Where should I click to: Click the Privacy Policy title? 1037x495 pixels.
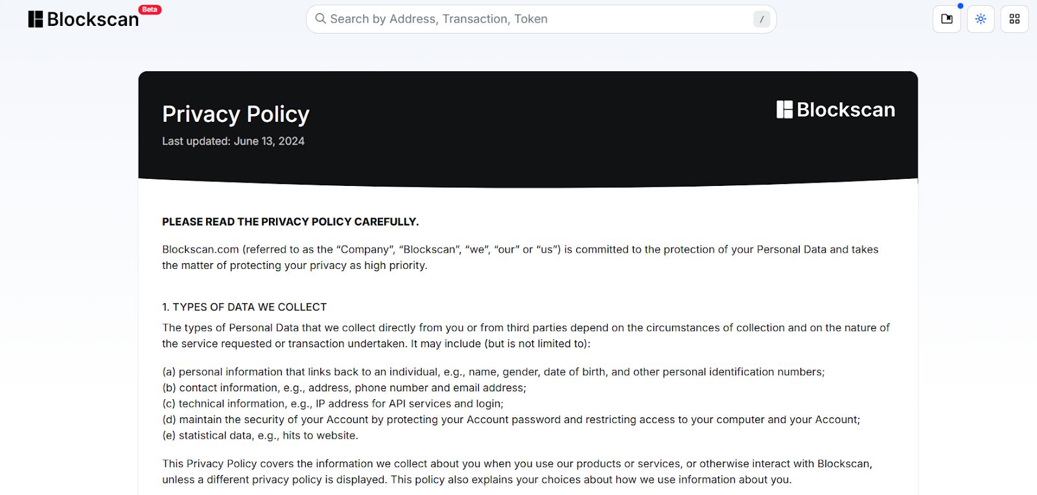236,114
